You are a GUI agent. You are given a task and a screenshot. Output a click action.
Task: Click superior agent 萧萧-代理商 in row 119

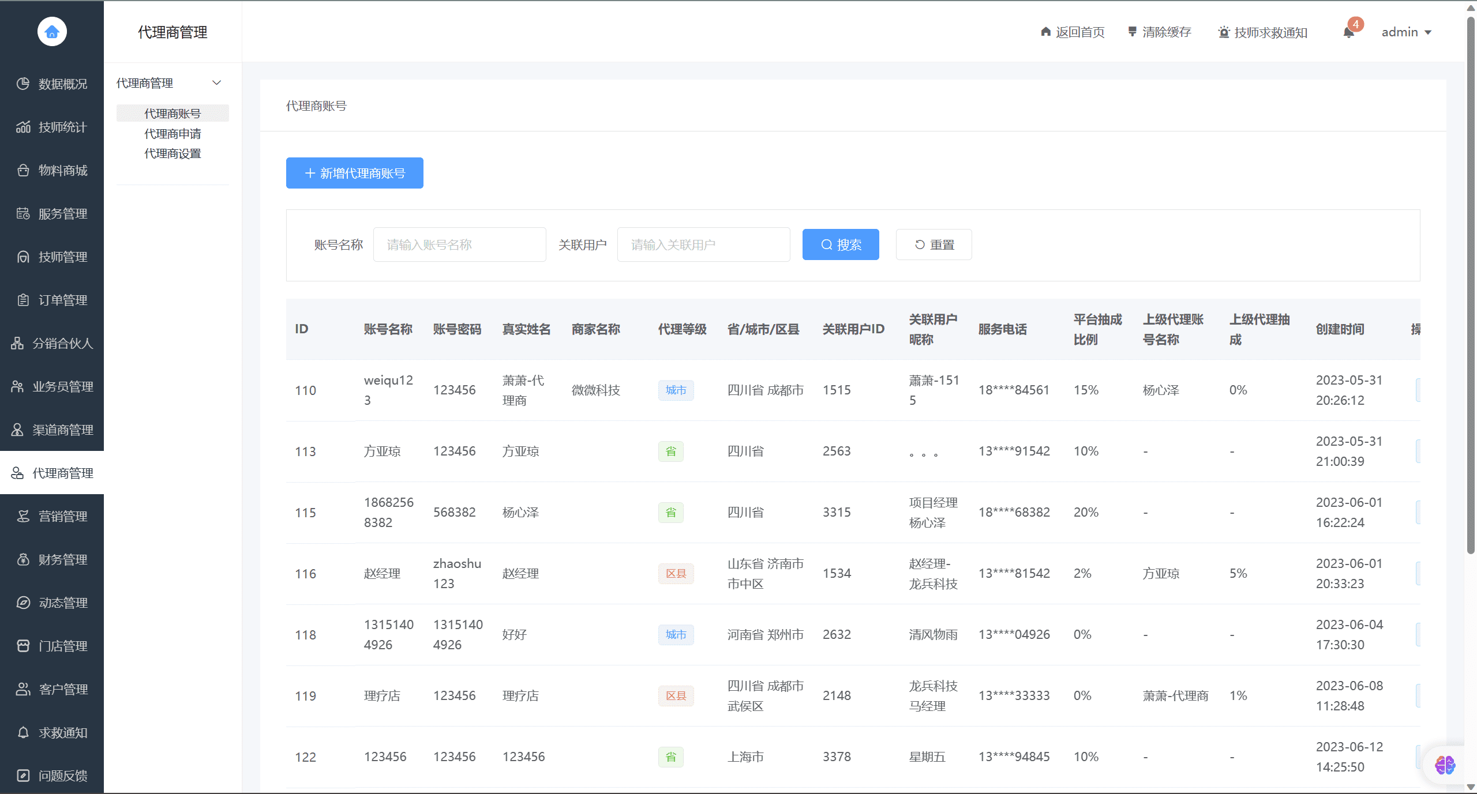click(x=1176, y=696)
